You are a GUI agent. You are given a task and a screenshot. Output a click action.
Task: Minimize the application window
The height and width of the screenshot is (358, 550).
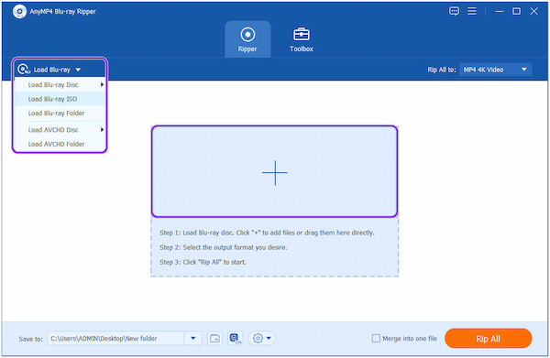point(500,11)
